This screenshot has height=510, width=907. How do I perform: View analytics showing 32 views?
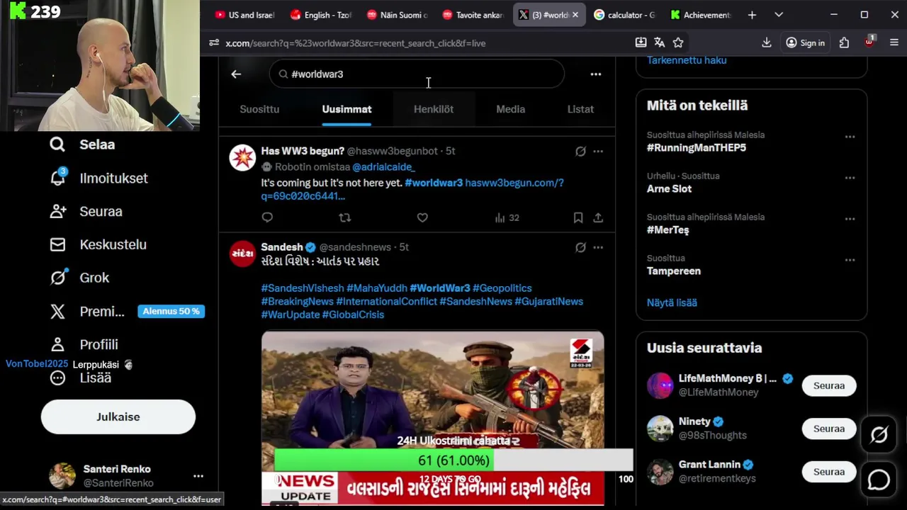pyautogui.click(x=507, y=217)
